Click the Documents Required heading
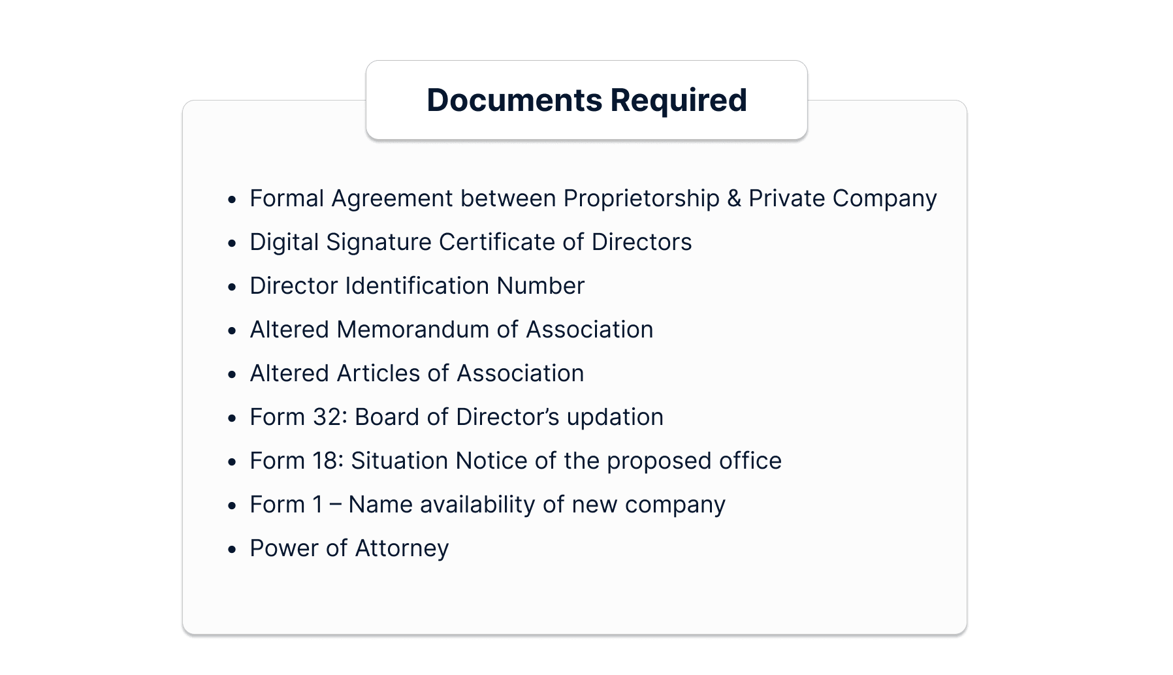 [586, 100]
